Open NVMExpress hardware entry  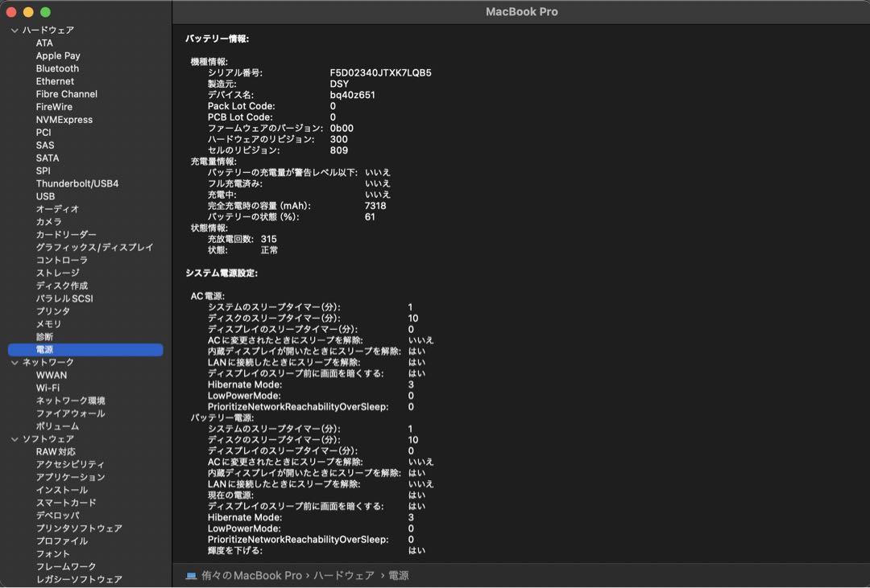(64, 119)
